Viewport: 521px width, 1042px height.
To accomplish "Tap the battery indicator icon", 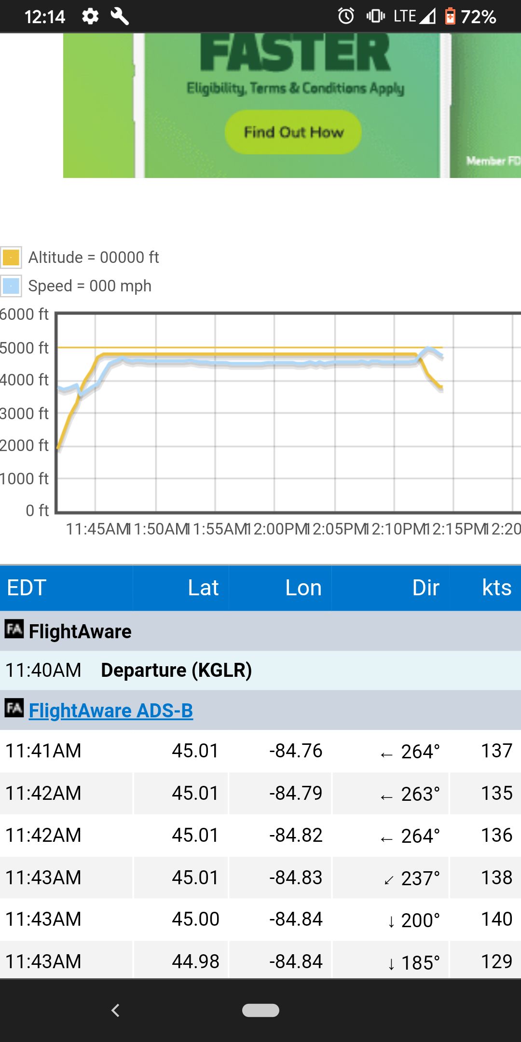I will [x=450, y=16].
